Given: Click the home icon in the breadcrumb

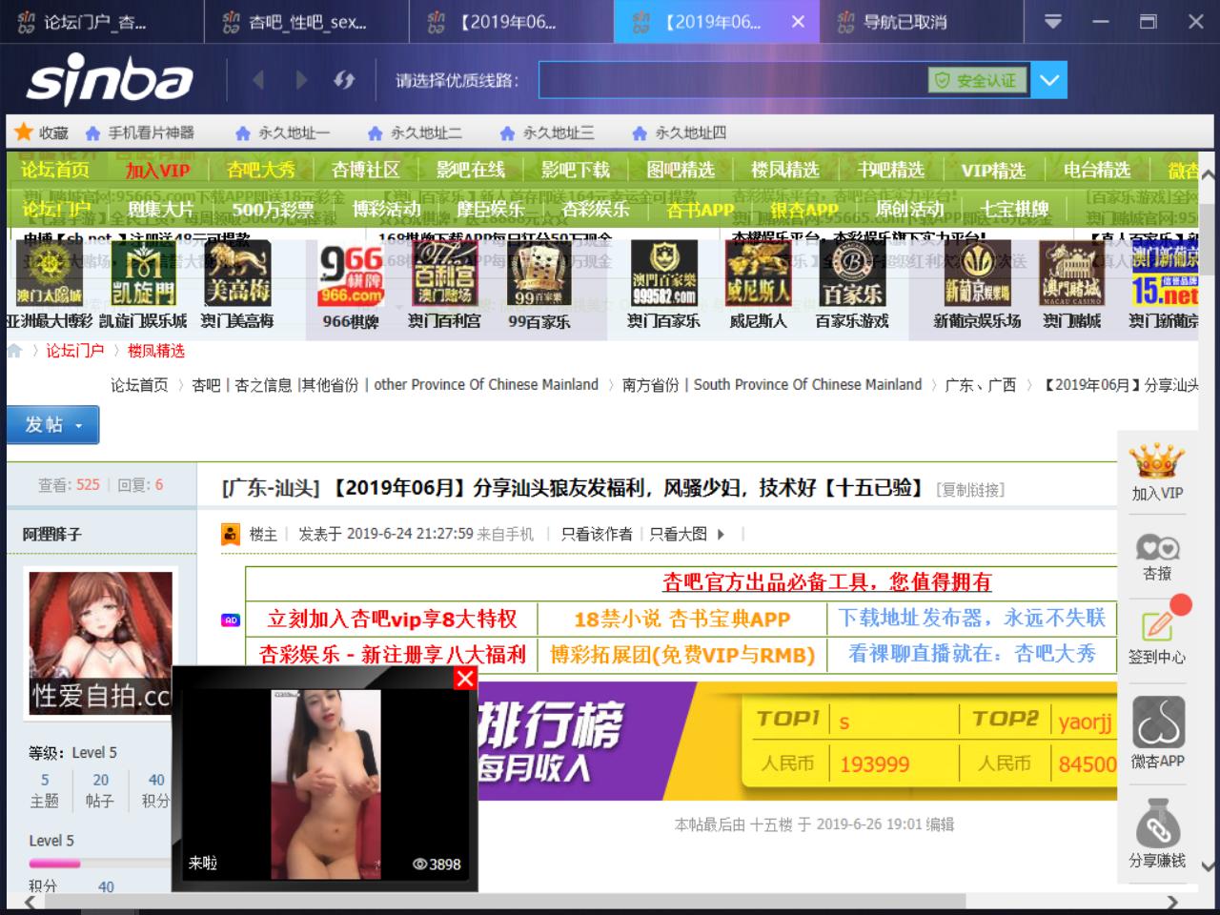Looking at the screenshot, I should [x=14, y=351].
